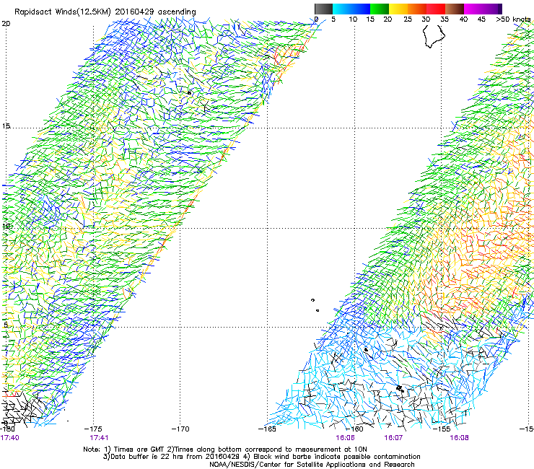Click the orange 25-30 knots color swatch

pos(417,9)
